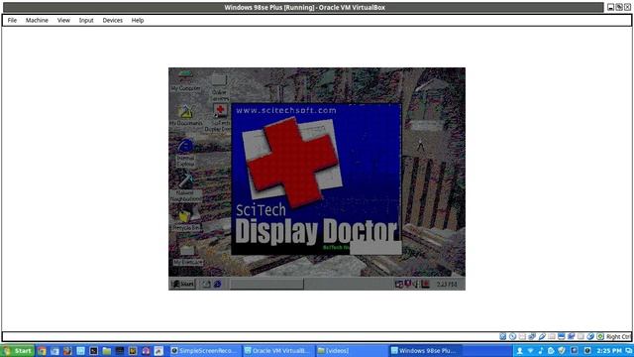Switch to the [videos] taskbar window
The height and width of the screenshot is (357, 634).
[351, 350]
